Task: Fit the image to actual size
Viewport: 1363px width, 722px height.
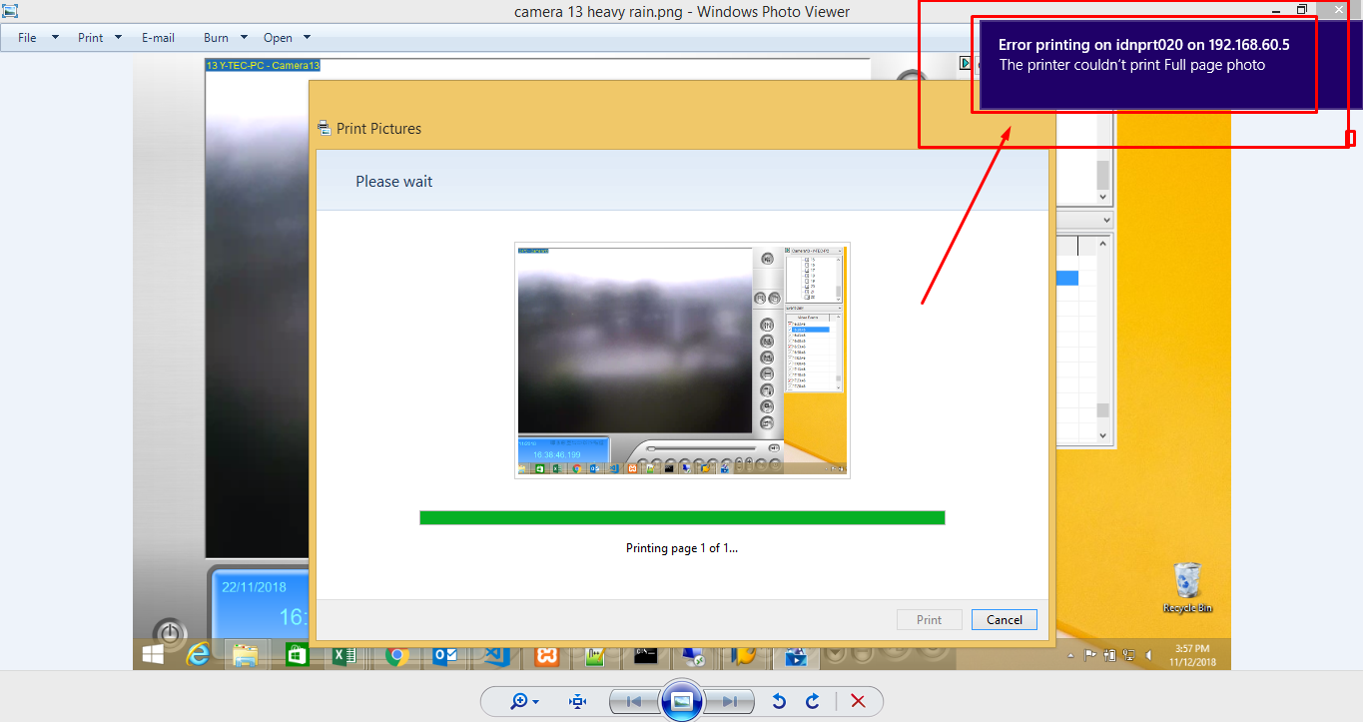Action: coord(577,701)
